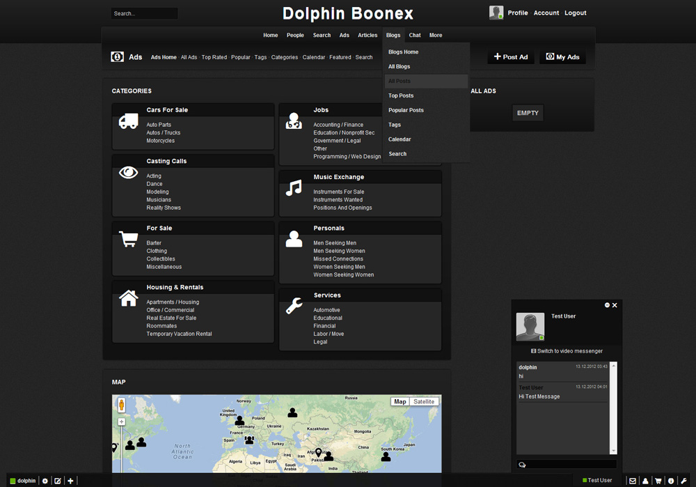Click the compose edit icon in bottom bar
This screenshot has height=487, width=696.
58,481
